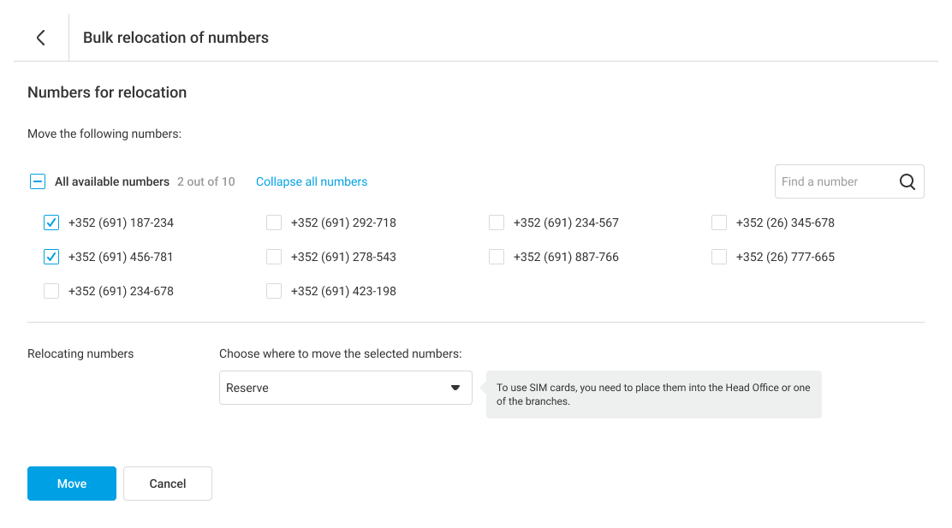
Task: Click the SIM cards info tooltip
Action: pyautogui.click(x=653, y=395)
